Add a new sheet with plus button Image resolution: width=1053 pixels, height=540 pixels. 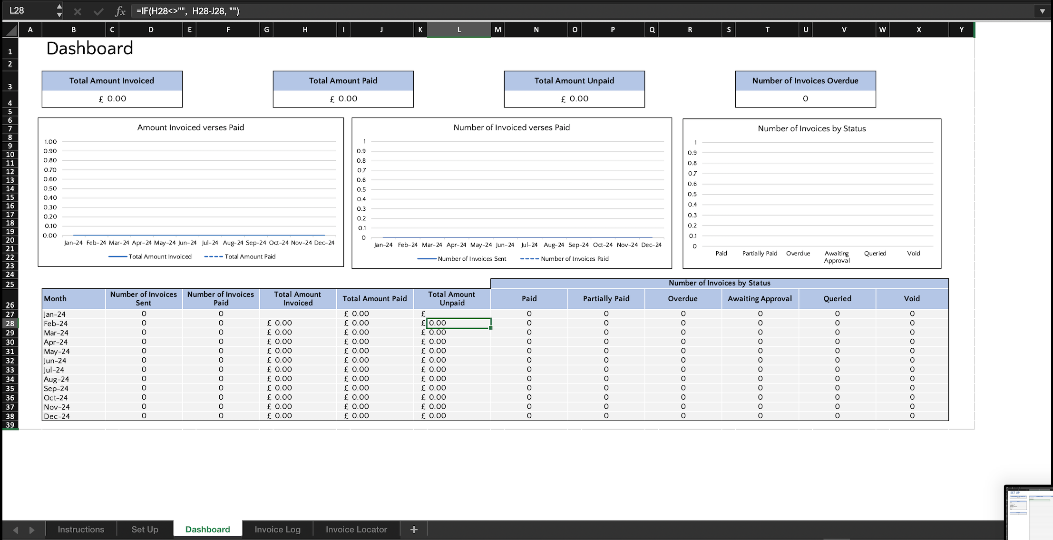[x=414, y=530]
